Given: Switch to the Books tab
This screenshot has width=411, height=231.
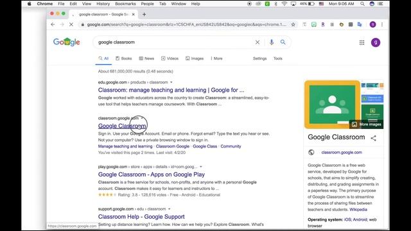Looking at the screenshot, I should click(x=124, y=58).
